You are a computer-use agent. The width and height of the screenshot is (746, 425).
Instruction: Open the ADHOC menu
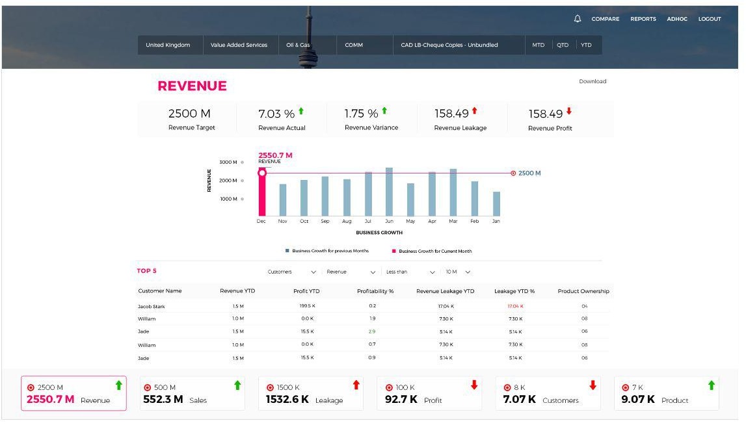pyautogui.click(x=677, y=19)
